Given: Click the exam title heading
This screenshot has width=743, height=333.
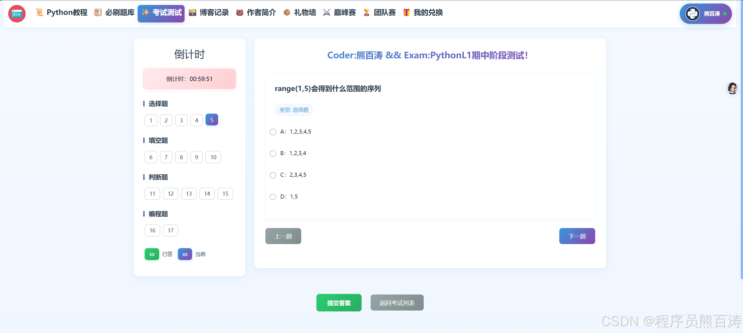Looking at the screenshot, I should tap(427, 55).
